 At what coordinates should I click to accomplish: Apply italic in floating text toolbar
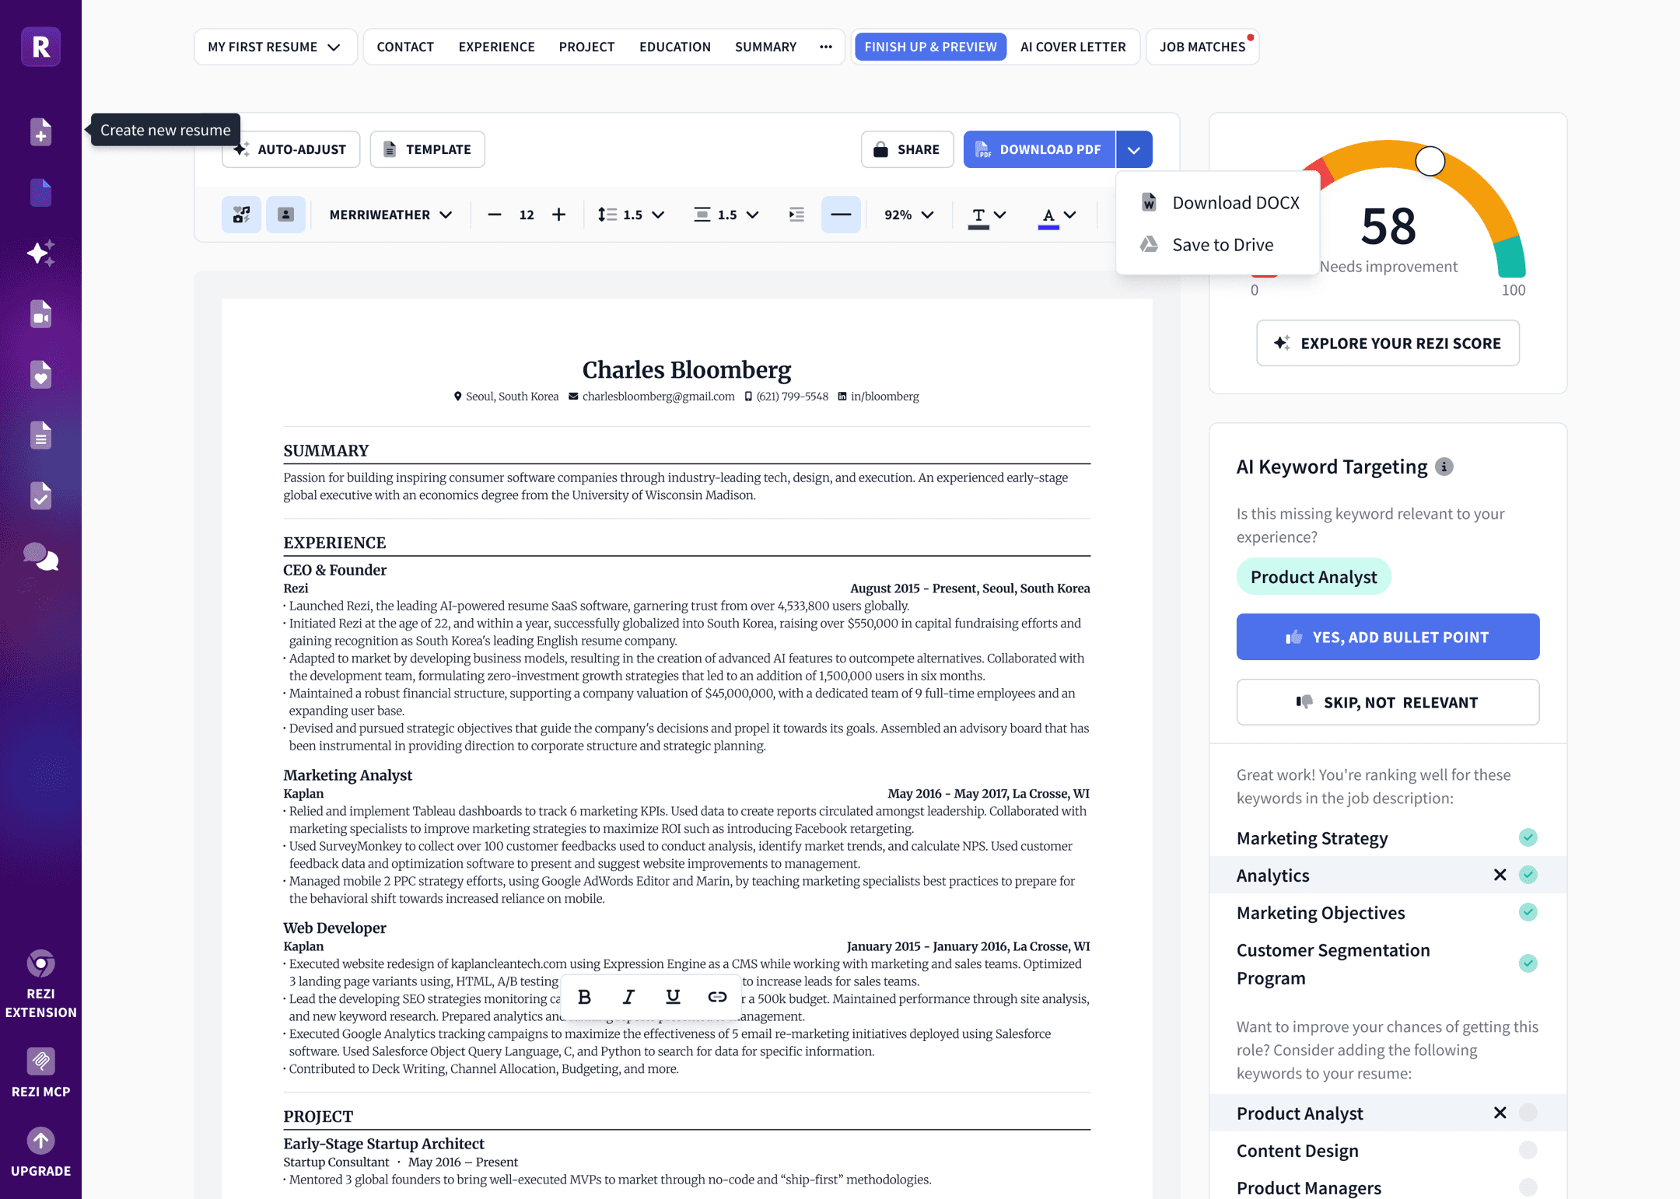pyautogui.click(x=628, y=997)
